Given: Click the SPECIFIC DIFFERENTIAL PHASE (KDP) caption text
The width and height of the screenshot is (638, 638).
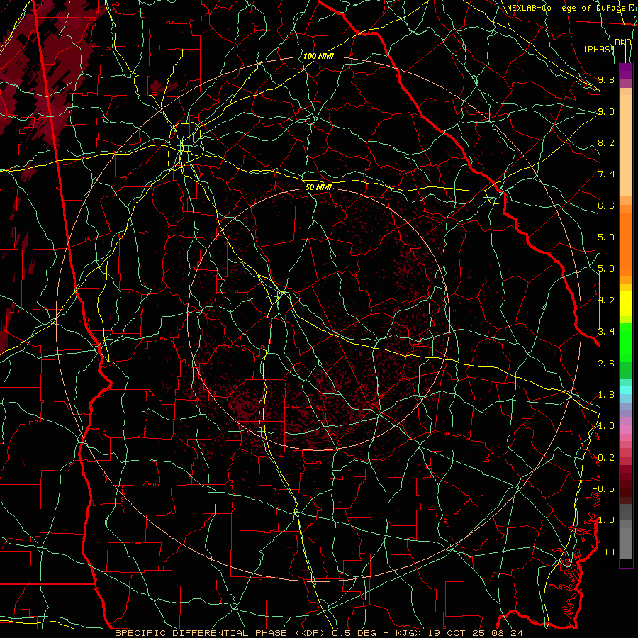Looking at the screenshot, I should coord(222,633).
